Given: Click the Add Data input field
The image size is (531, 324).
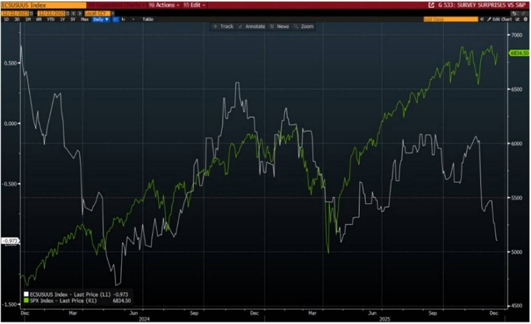Looking at the screenshot, I should pos(450,19).
